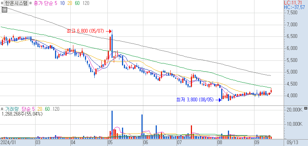Click the HC:-37.57 value
This screenshot has width=308, height=146.
click(x=295, y=7)
